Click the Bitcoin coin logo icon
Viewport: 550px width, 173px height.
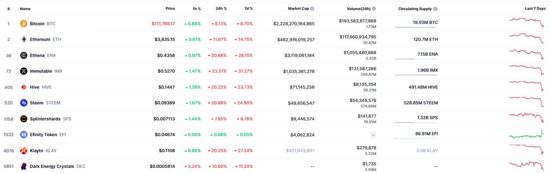(x=24, y=24)
